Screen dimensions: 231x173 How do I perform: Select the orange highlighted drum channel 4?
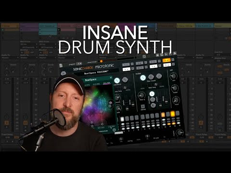[x=167, y=60]
